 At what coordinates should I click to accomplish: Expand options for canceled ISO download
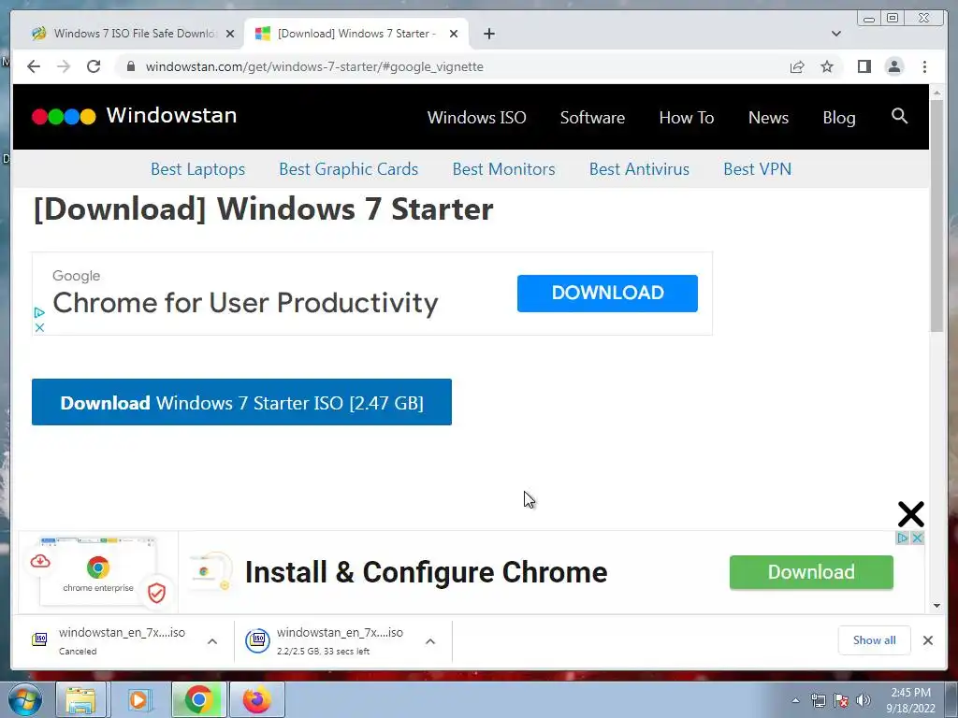click(x=212, y=641)
